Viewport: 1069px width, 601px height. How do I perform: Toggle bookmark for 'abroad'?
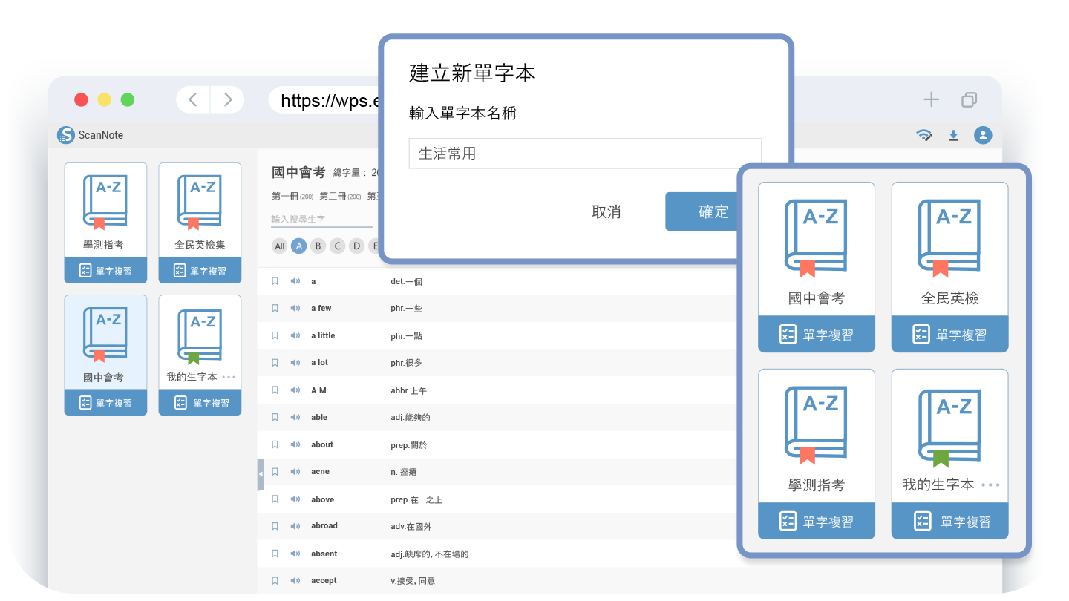(275, 526)
